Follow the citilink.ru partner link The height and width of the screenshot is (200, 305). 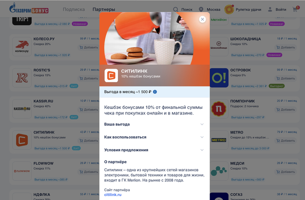point(113,195)
